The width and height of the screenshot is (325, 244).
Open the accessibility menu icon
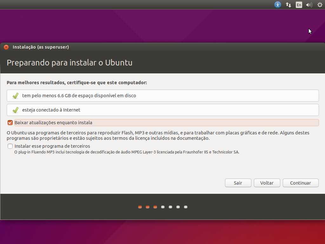point(277,4)
